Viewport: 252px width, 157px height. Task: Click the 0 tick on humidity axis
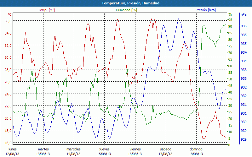pos(229,145)
